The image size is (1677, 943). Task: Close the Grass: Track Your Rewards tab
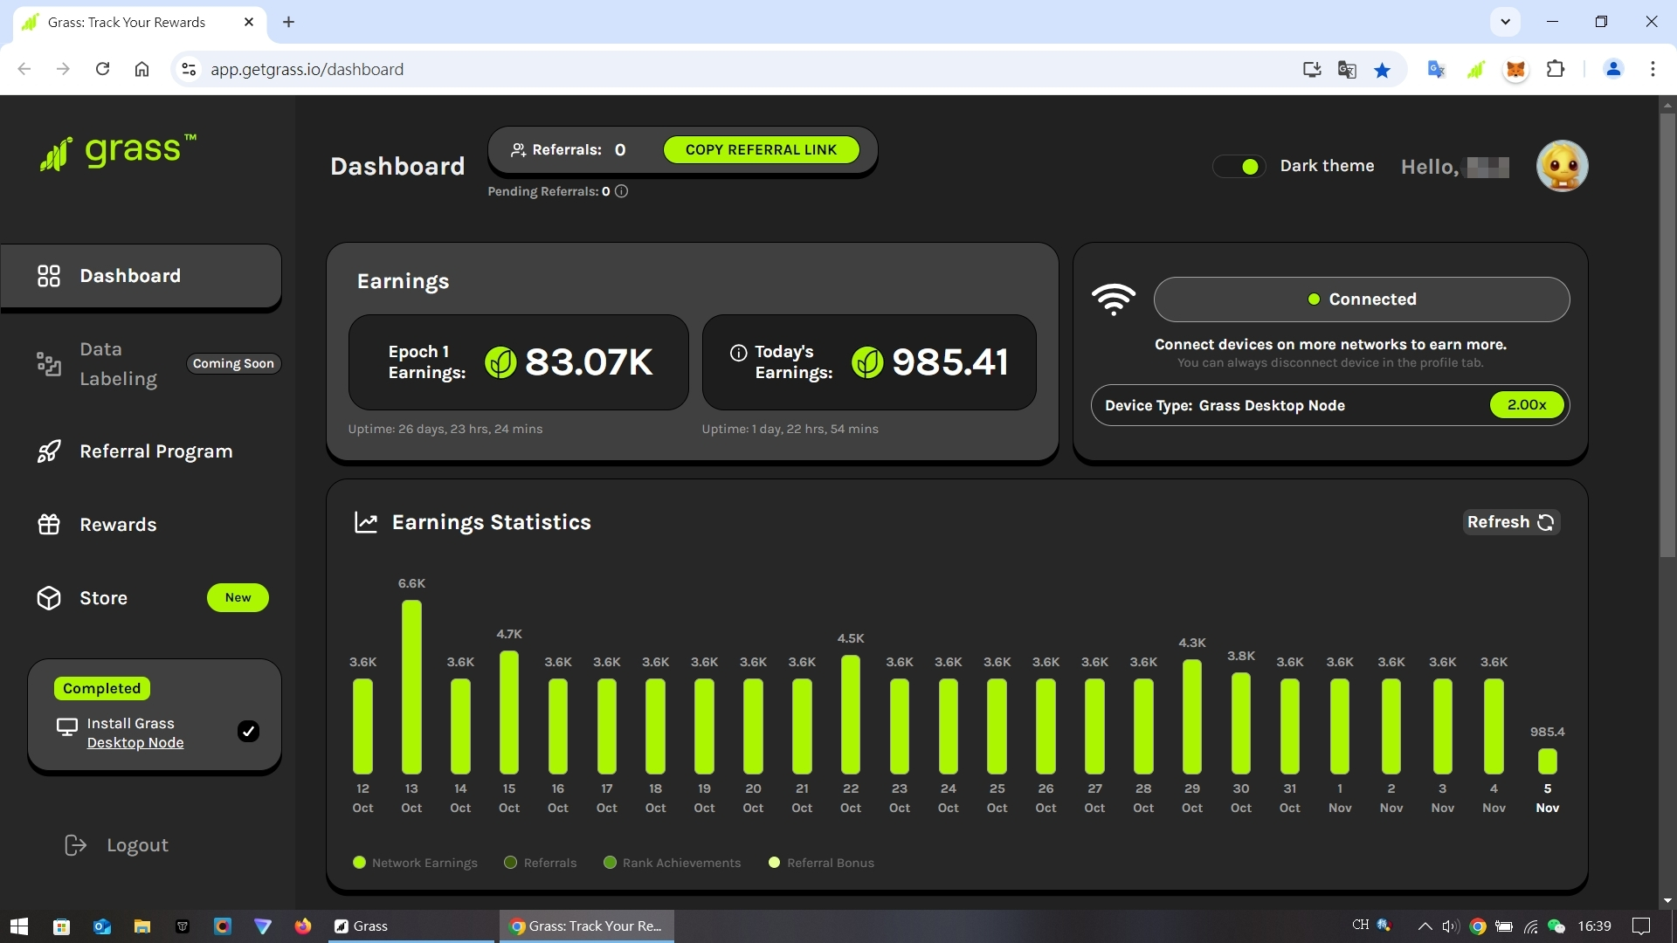tap(249, 22)
